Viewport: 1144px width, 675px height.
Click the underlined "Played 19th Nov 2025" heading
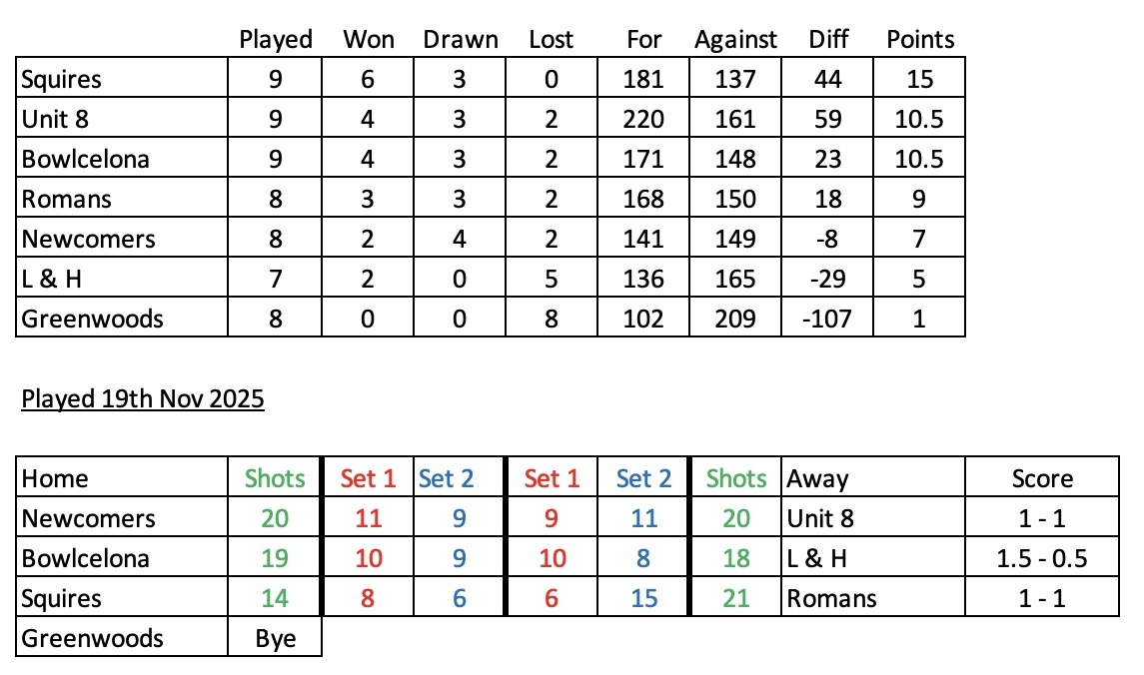[x=143, y=399]
